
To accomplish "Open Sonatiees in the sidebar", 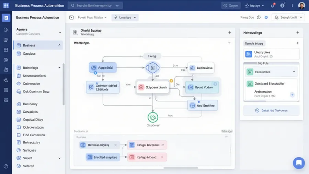I will coord(30,112).
